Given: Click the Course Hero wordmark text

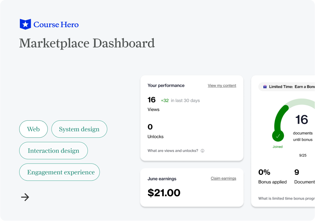Looking at the screenshot, I should pyautogui.click(x=56, y=25).
